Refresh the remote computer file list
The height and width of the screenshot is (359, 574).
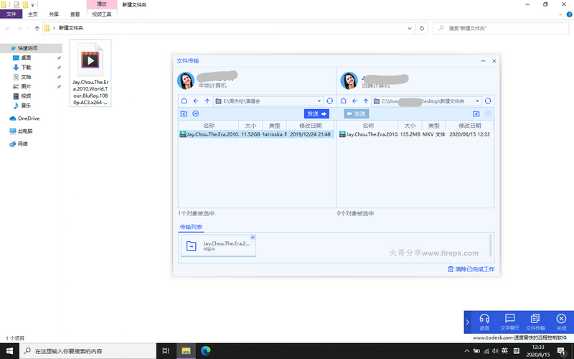pyautogui.click(x=488, y=101)
